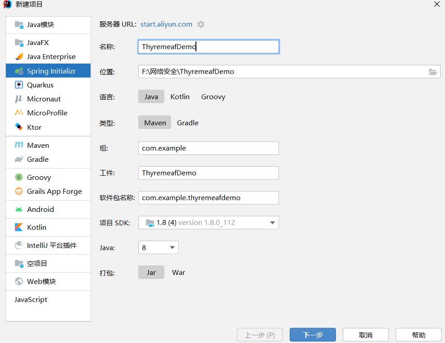This screenshot has height=343, width=445.
Task: Browse location with folder icon
Action: (432, 72)
